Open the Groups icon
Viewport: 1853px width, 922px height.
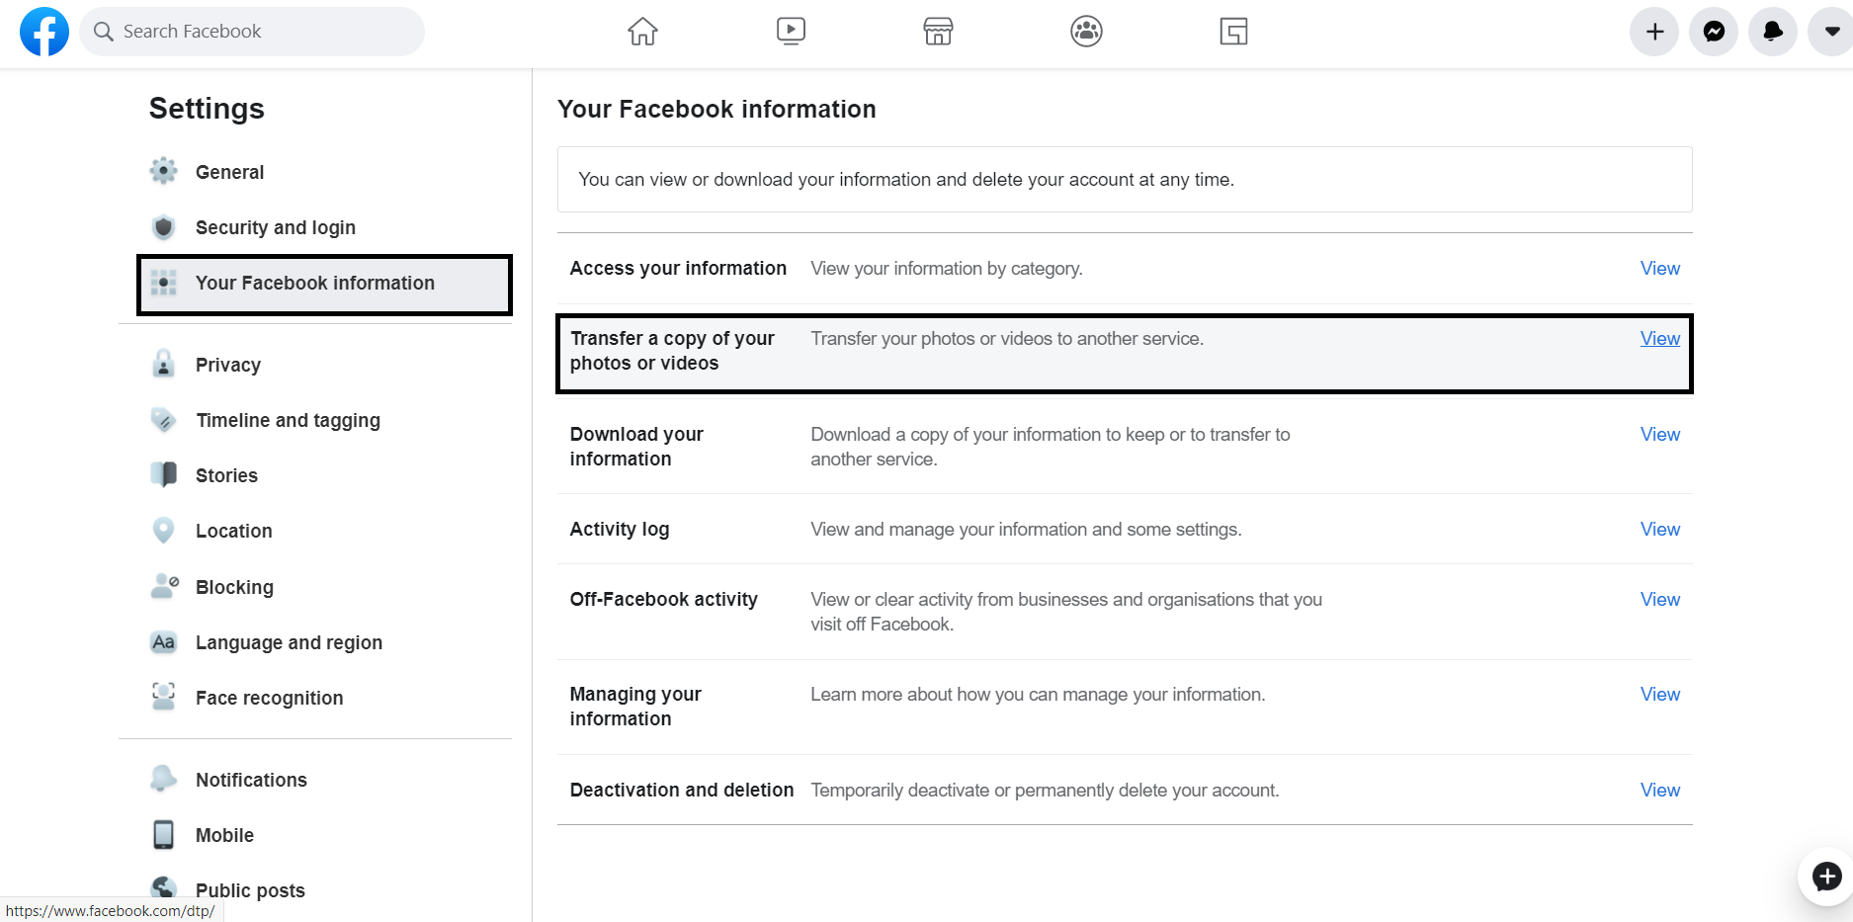(x=1086, y=32)
